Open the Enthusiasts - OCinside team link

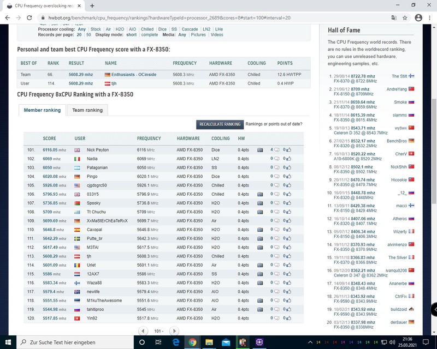tap(134, 75)
